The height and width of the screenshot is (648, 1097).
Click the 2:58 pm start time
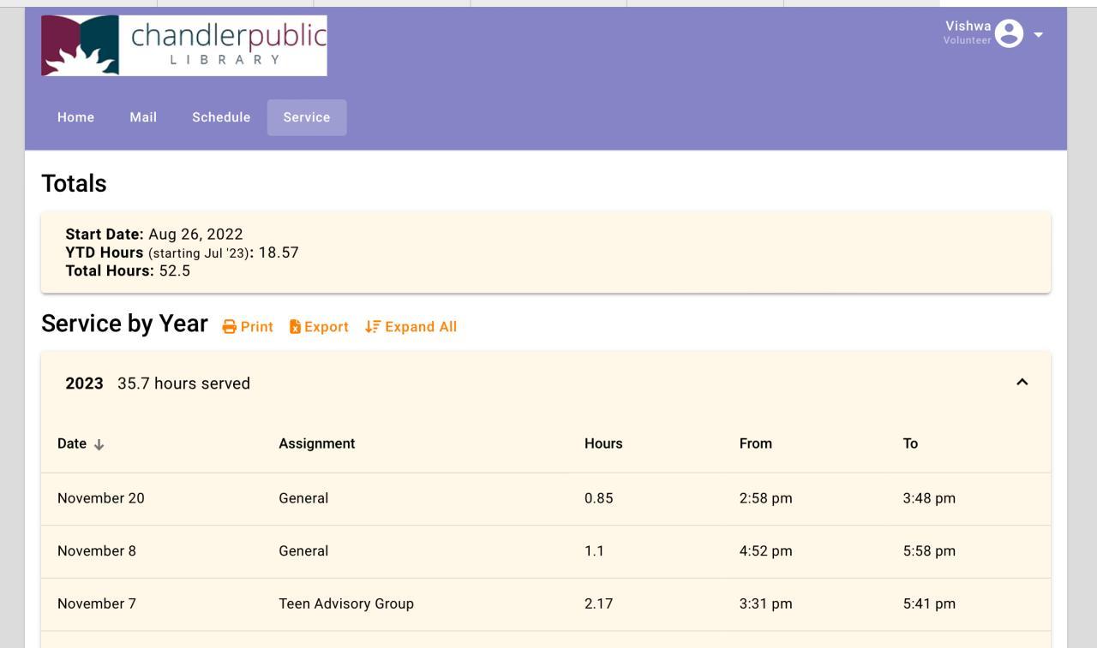(766, 498)
